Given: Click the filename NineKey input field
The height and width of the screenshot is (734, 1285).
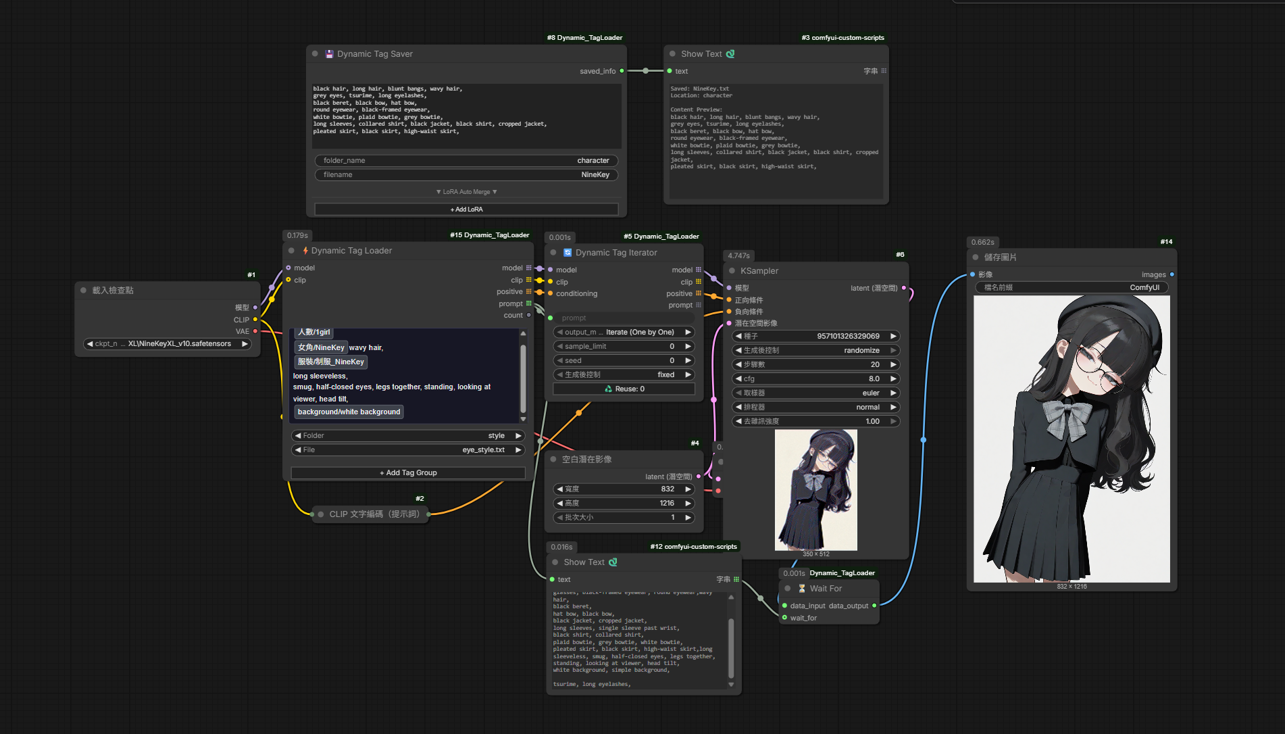Looking at the screenshot, I should pyautogui.click(x=466, y=175).
